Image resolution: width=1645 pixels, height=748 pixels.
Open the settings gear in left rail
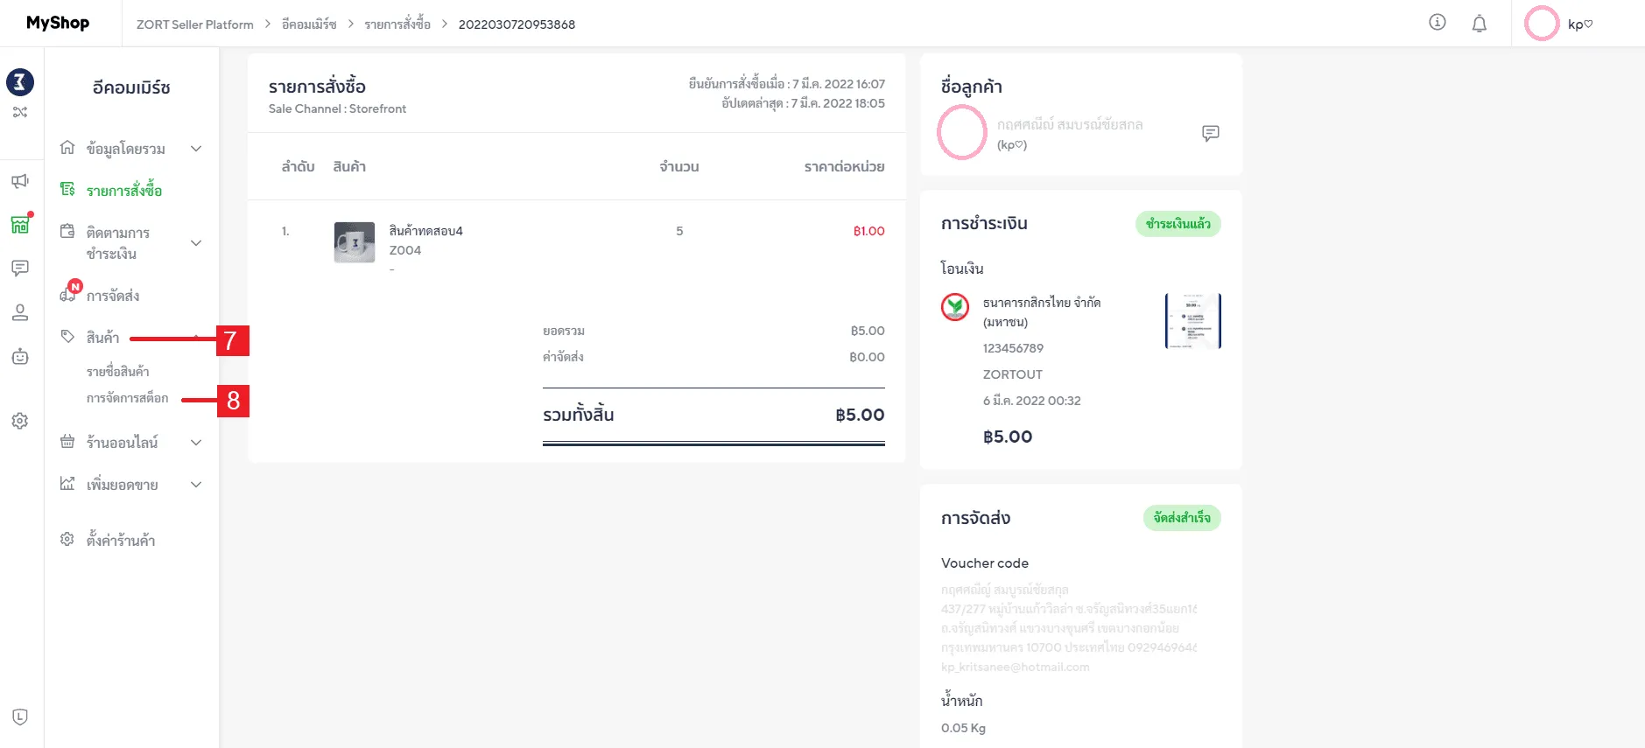[x=20, y=421]
